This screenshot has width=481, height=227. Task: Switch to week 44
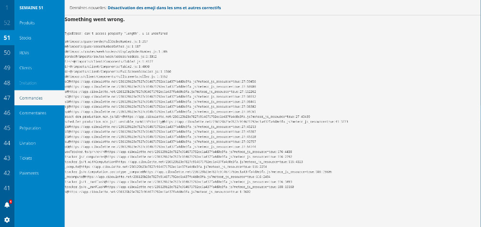(x=7, y=143)
